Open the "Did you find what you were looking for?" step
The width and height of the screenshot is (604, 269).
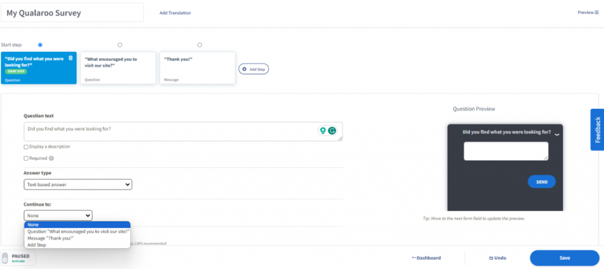38,68
